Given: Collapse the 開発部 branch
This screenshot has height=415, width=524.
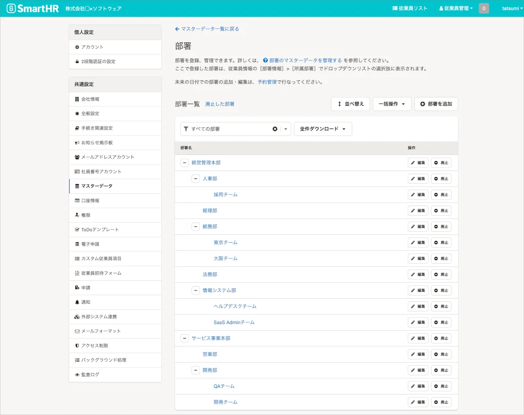Looking at the screenshot, I should click(x=196, y=370).
